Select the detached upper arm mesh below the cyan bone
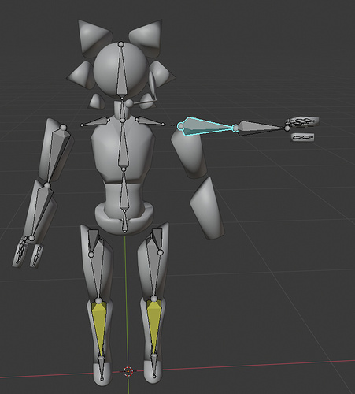The width and height of the screenshot is (355, 394). (190, 155)
